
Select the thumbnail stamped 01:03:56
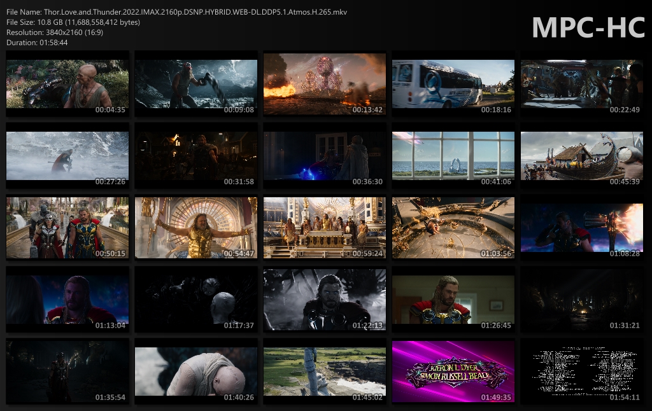pyautogui.click(x=453, y=227)
